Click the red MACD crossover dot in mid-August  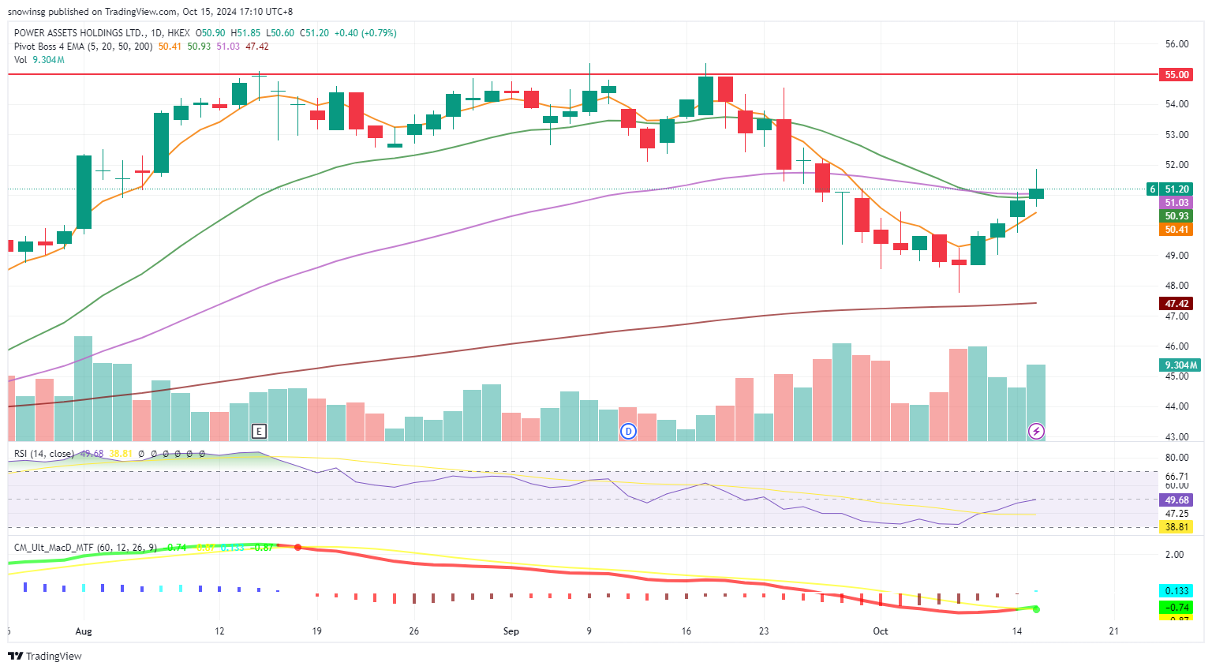pos(297,547)
